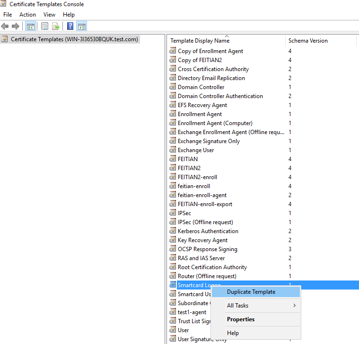Click icon beside EFS Recovery Agent

pyautogui.click(x=173, y=105)
